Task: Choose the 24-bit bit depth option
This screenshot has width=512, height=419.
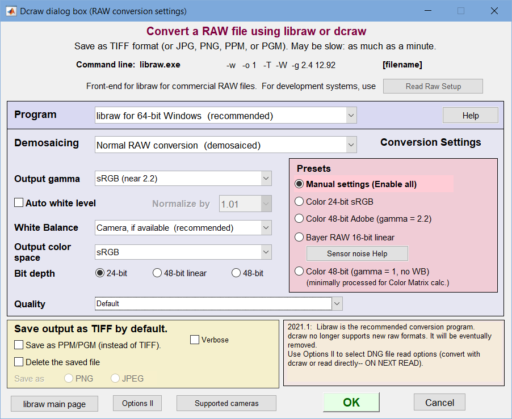Action: 100,273
